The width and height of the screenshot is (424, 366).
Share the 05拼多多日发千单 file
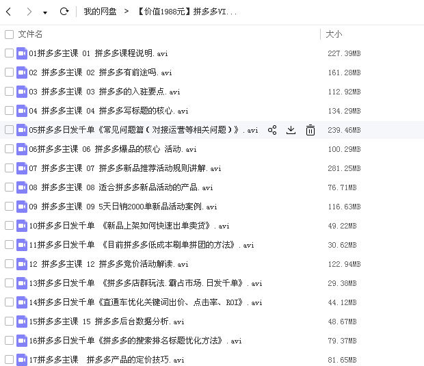[272, 130]
